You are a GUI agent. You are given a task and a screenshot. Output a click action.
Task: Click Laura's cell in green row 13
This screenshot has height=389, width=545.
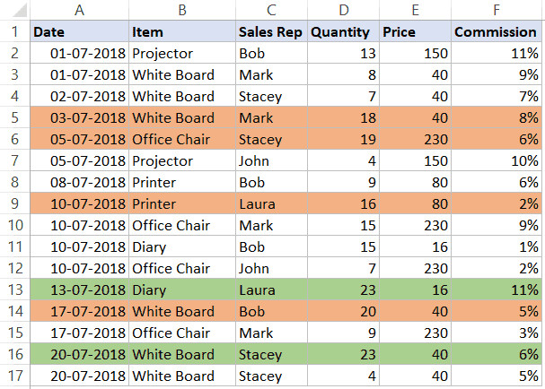coord(271,290)
